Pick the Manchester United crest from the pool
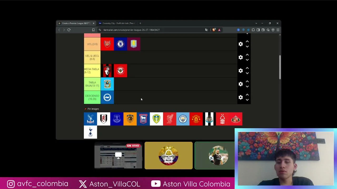Image resolution: width=337 pixels, height=189 pixels. click(x=196, y=119)
